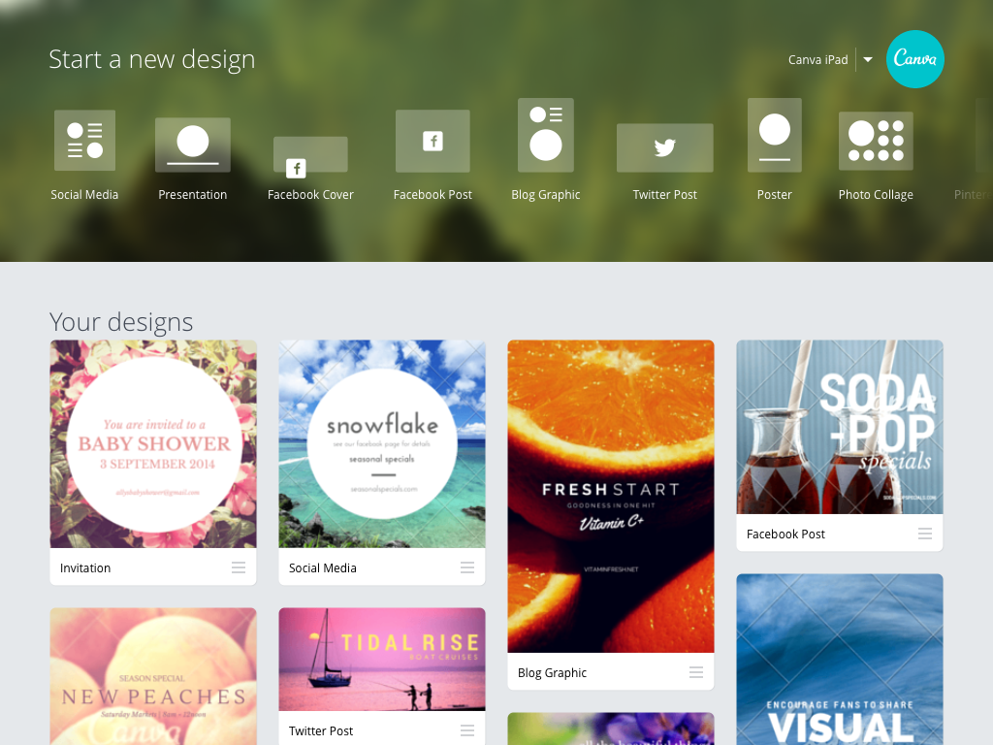Create a new Facebook Cover design
Image resolution: width=993 pixels, height=745 pixels.
(x=310, y=155)
